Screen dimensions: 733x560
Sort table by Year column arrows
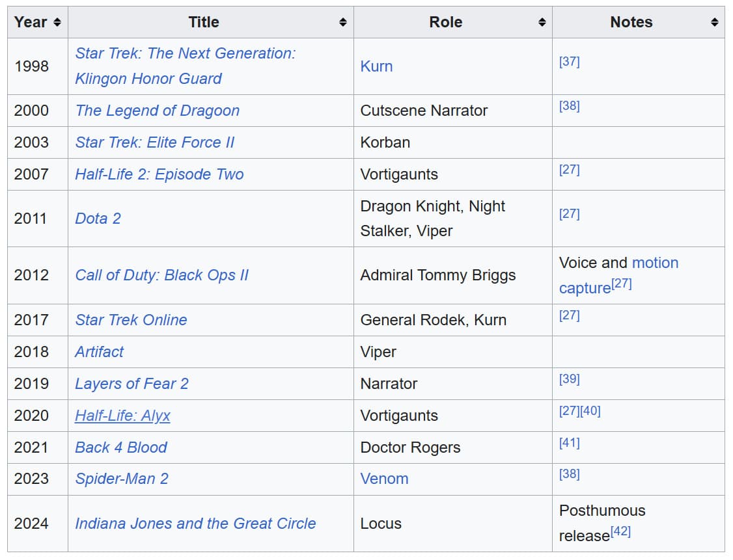57,23
